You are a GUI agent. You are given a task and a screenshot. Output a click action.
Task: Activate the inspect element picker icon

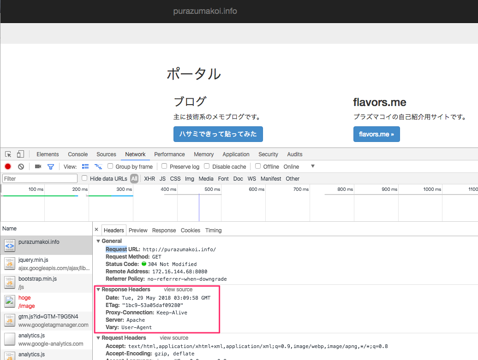8,154
